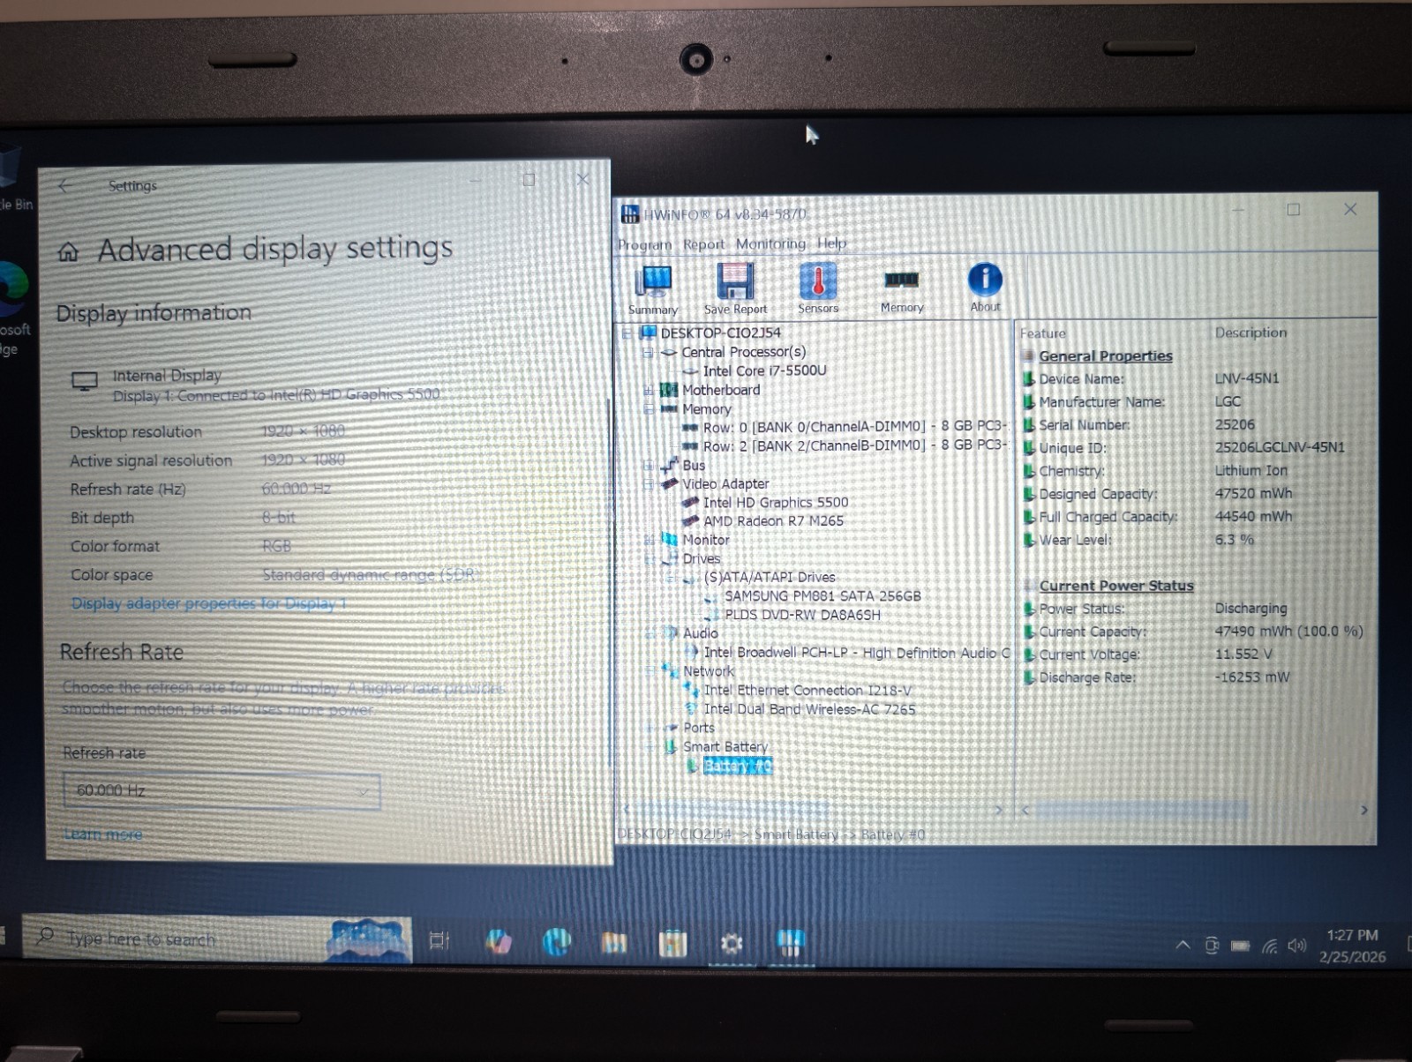Switch to the HWiNFO taskbar icon
Image resolution: width=1412 pixels, height=1062 pixels.
(x=790, y=943)
